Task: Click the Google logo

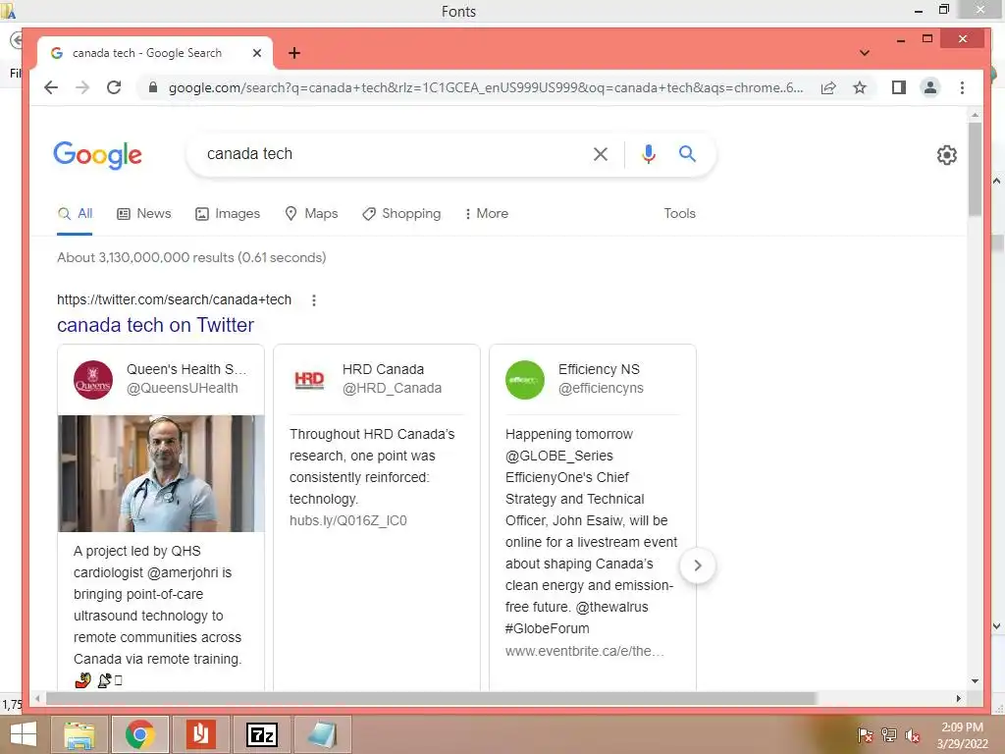Action: pos(97,155)
